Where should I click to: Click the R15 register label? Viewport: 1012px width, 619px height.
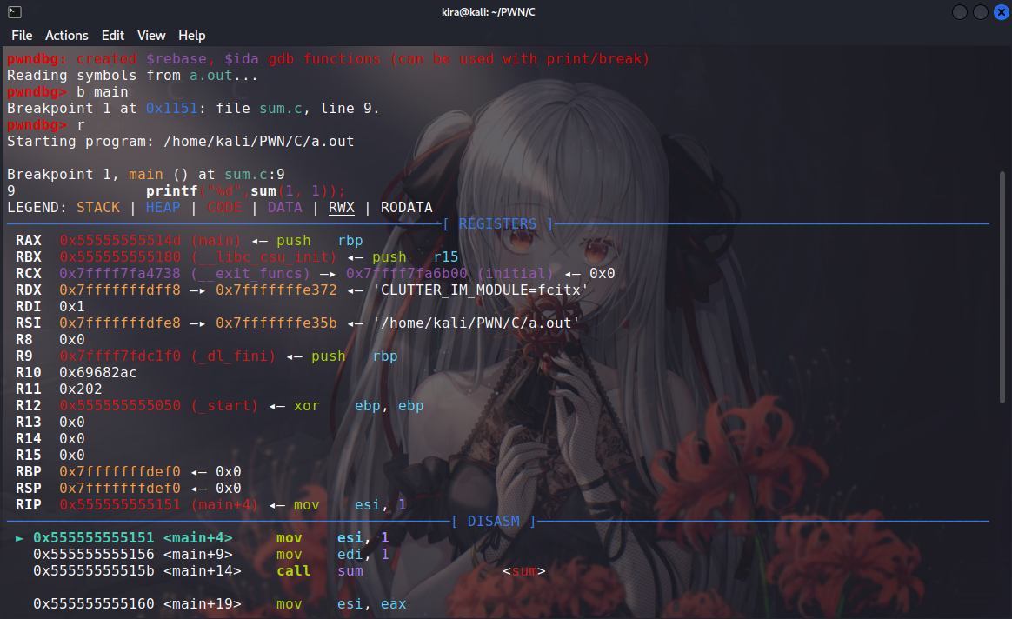pyautogui.click(x=29, y=455)
